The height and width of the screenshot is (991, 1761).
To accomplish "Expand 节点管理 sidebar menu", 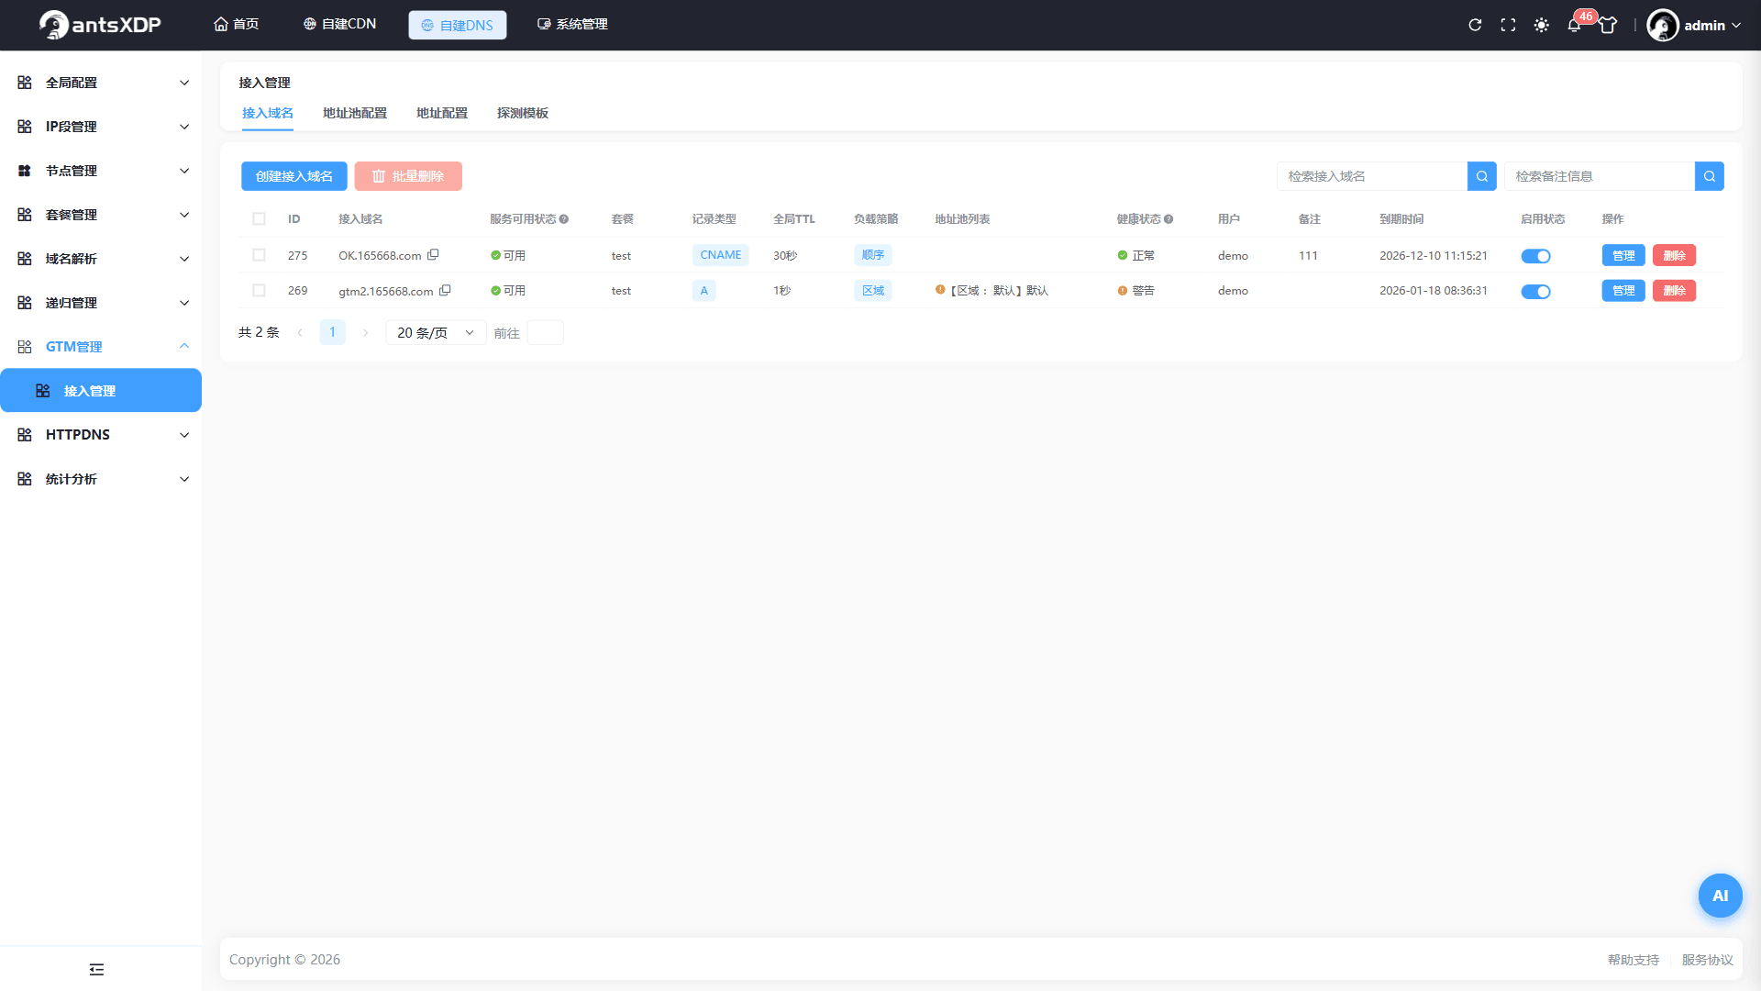I will (101, 171).
